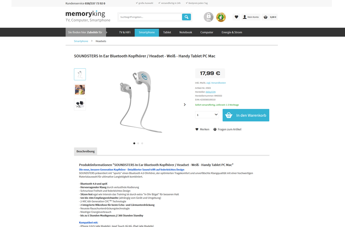
Task: Click the Merken heart icon
Action: [x=197, y=129]
